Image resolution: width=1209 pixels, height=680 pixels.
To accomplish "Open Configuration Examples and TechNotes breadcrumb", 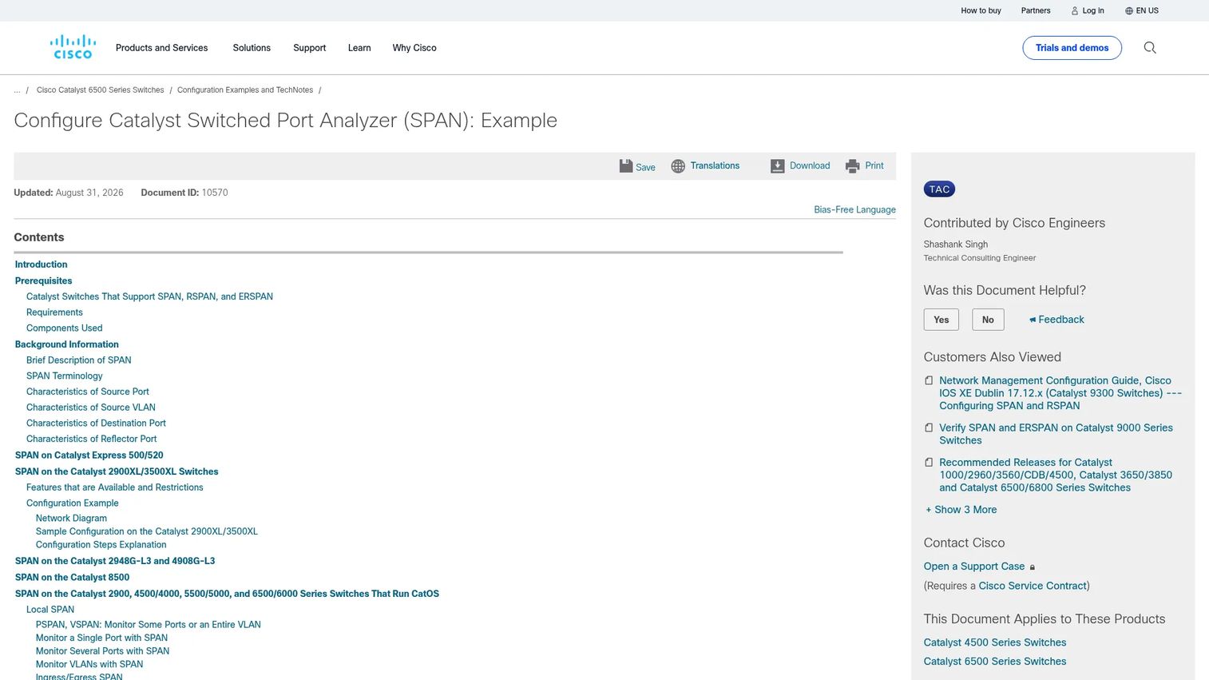I will coord(245,90).
